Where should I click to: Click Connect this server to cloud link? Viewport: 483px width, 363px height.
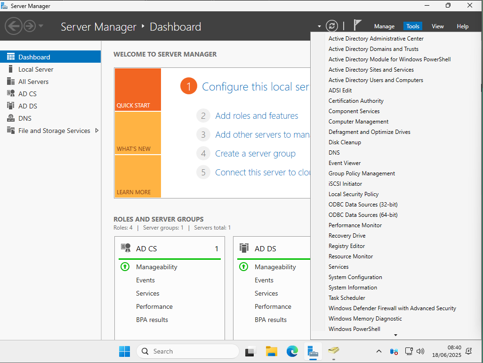click(262, 172)
